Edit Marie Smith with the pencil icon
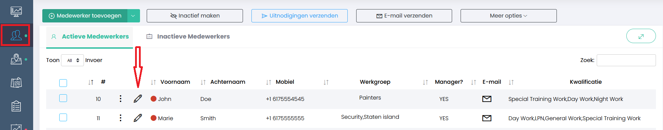 click(x=138, y=118)
